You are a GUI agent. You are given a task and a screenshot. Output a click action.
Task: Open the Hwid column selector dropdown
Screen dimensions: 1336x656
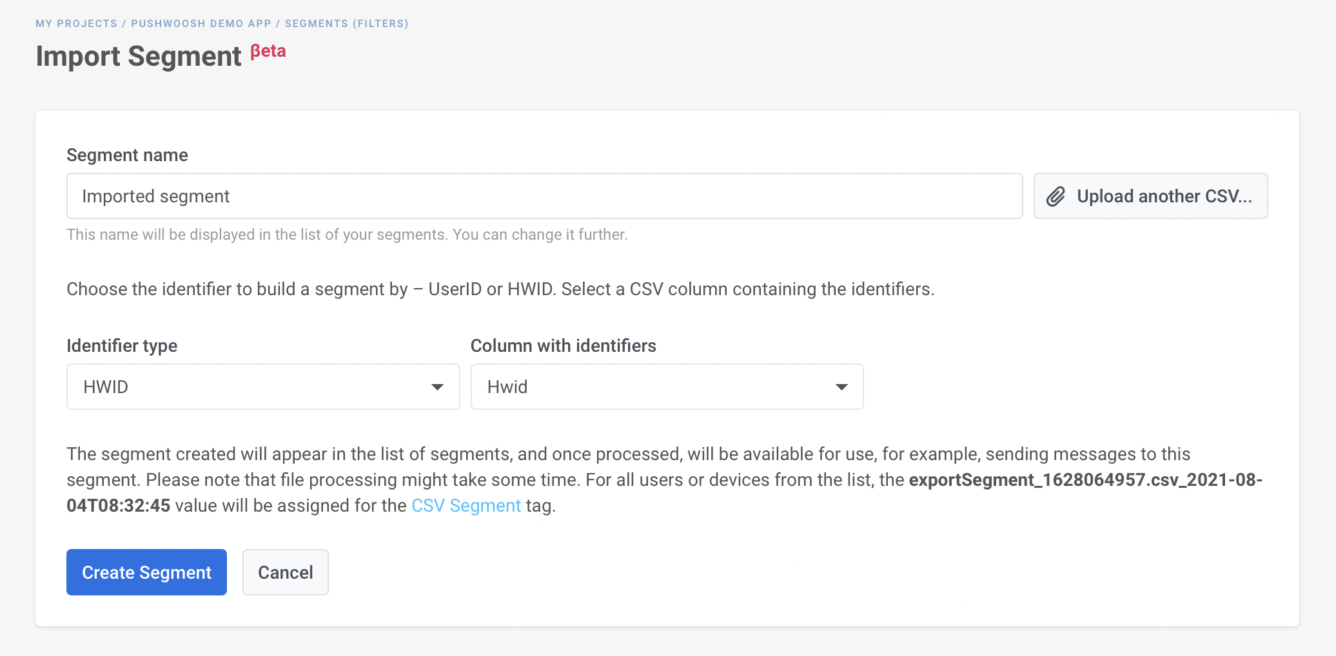(x=666, y=387)
